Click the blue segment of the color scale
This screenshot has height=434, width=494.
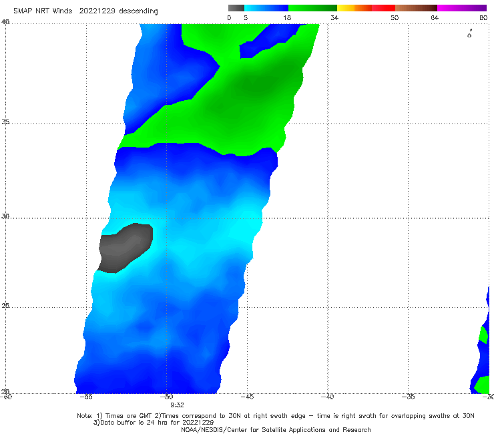(x=266, y=8)
